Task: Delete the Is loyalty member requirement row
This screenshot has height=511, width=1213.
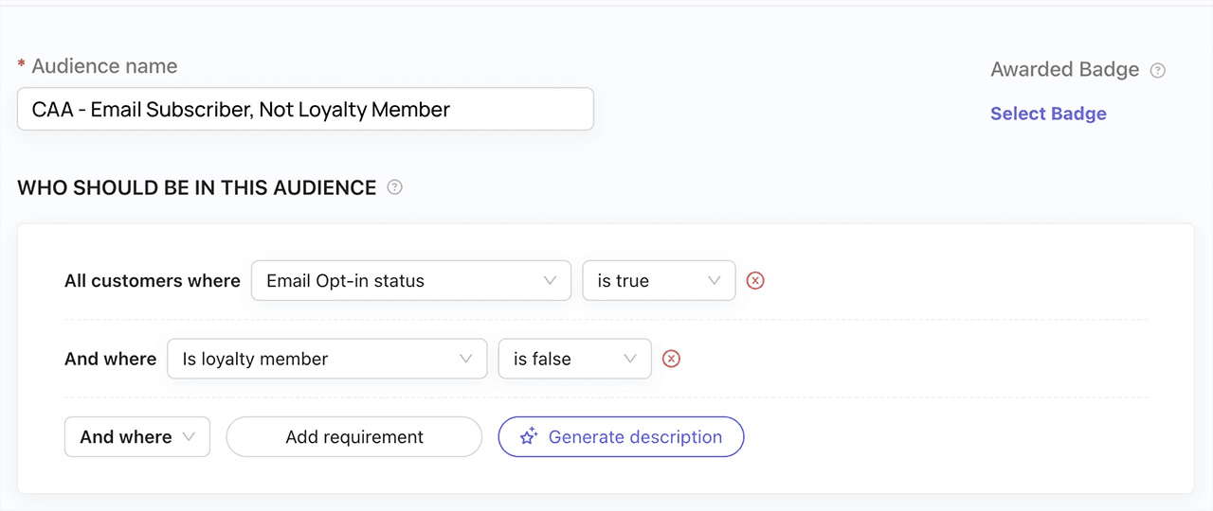Action: [x=671, y=360]
